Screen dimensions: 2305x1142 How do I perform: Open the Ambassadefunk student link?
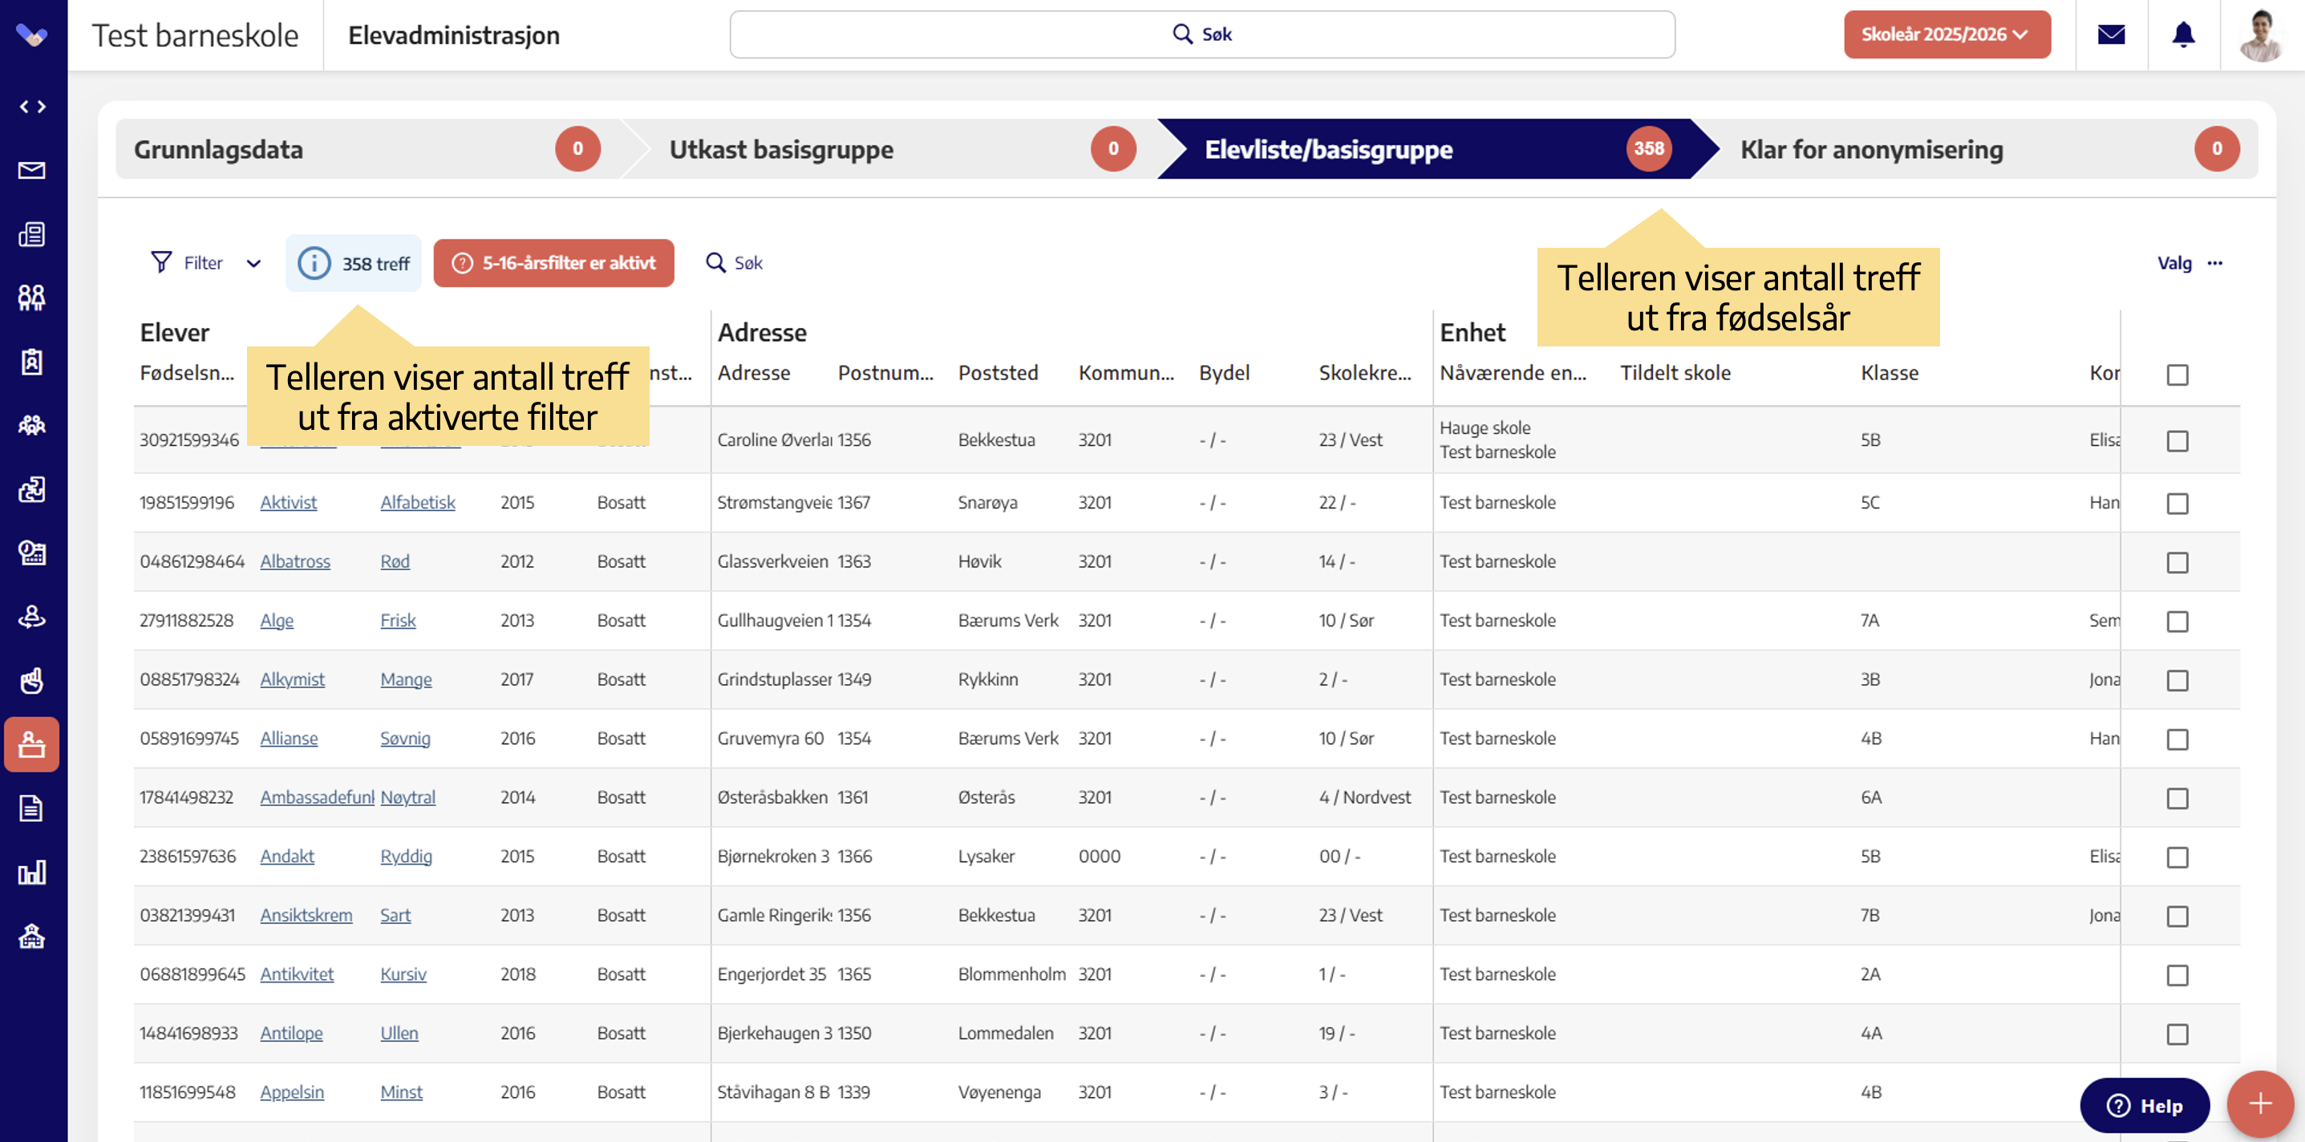(x=318, y=796)
